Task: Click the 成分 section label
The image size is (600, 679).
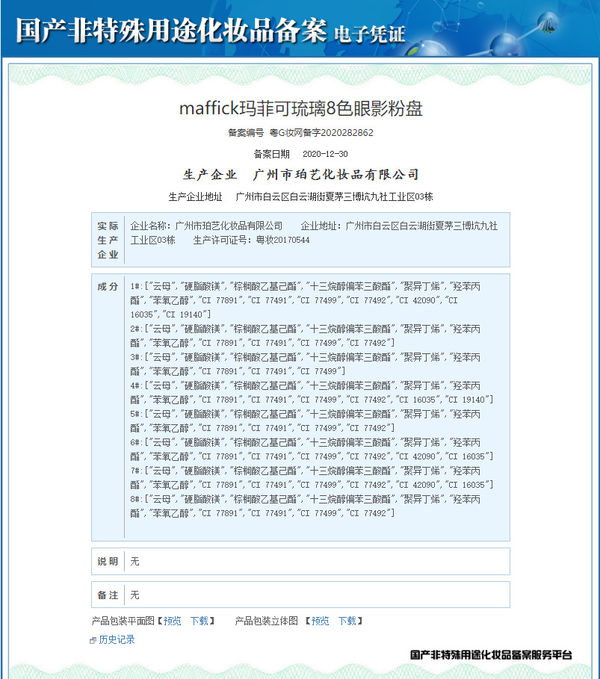Action: tap(108, 287)
